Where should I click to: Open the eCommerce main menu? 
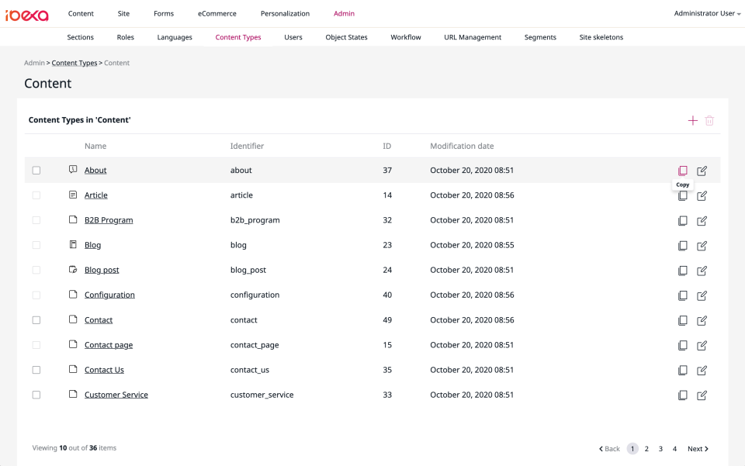(x=217, y=13)
